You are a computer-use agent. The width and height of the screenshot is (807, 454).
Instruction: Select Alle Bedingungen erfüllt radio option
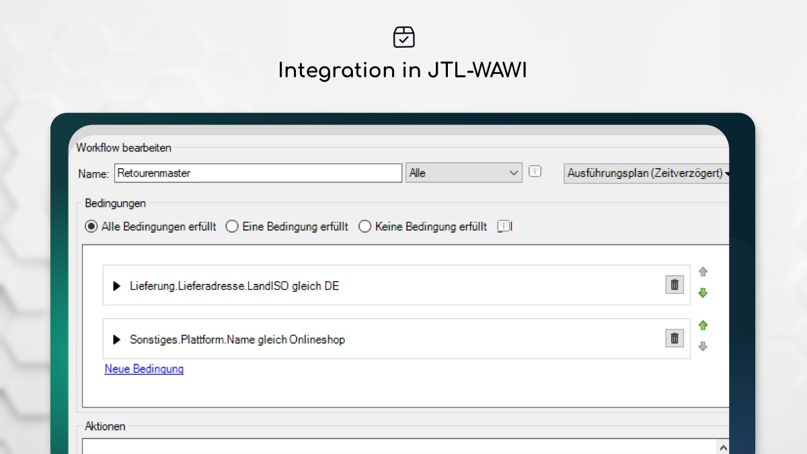click(x=91, y=227)
